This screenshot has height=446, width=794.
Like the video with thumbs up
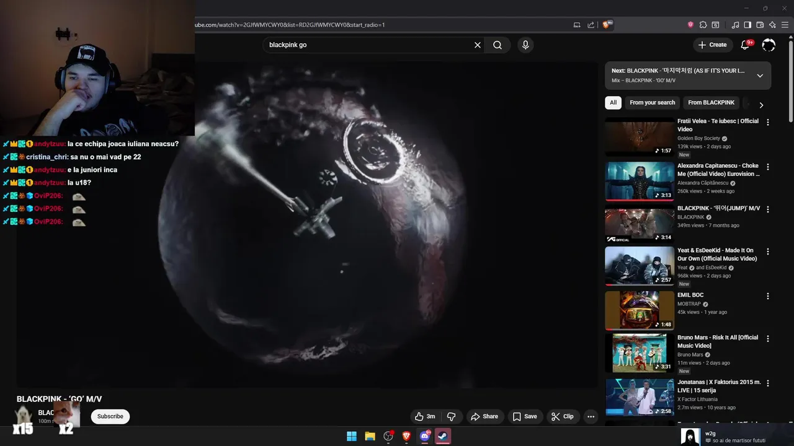[425, 416]
